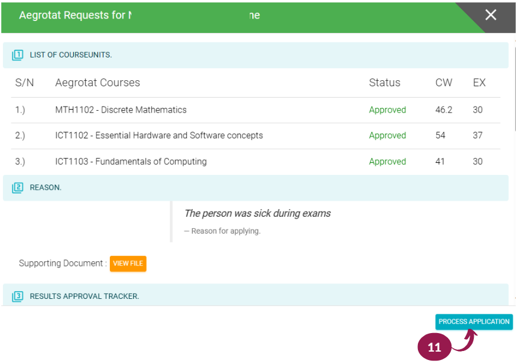The width and height of the screenshot is (517, 363).
Task: Click Approved status for Fundamentals of Computing
Action: pos(387,162)
